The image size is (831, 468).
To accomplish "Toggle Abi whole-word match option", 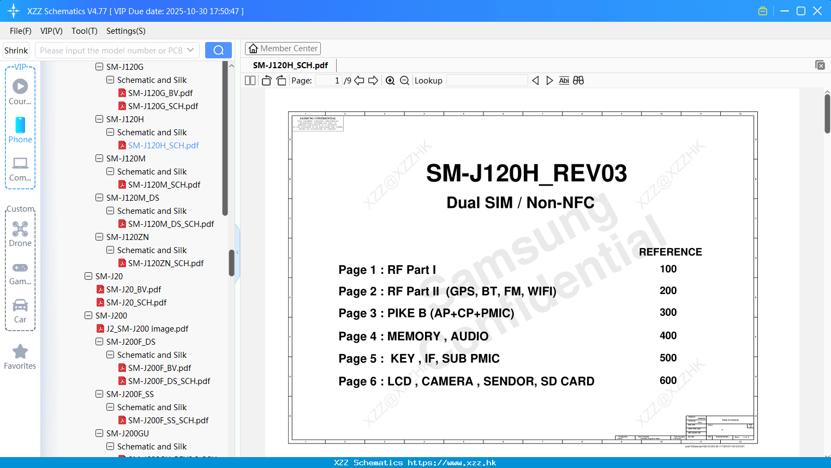I will click(x=564, y=80).
